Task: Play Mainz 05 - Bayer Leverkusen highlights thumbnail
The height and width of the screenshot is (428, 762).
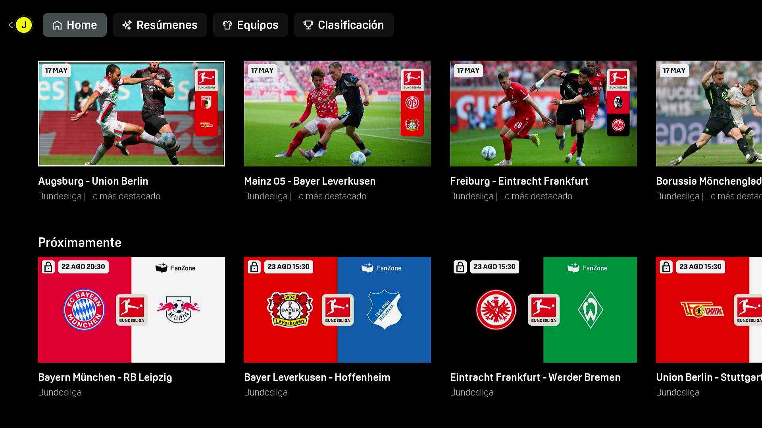Action: 337,113
